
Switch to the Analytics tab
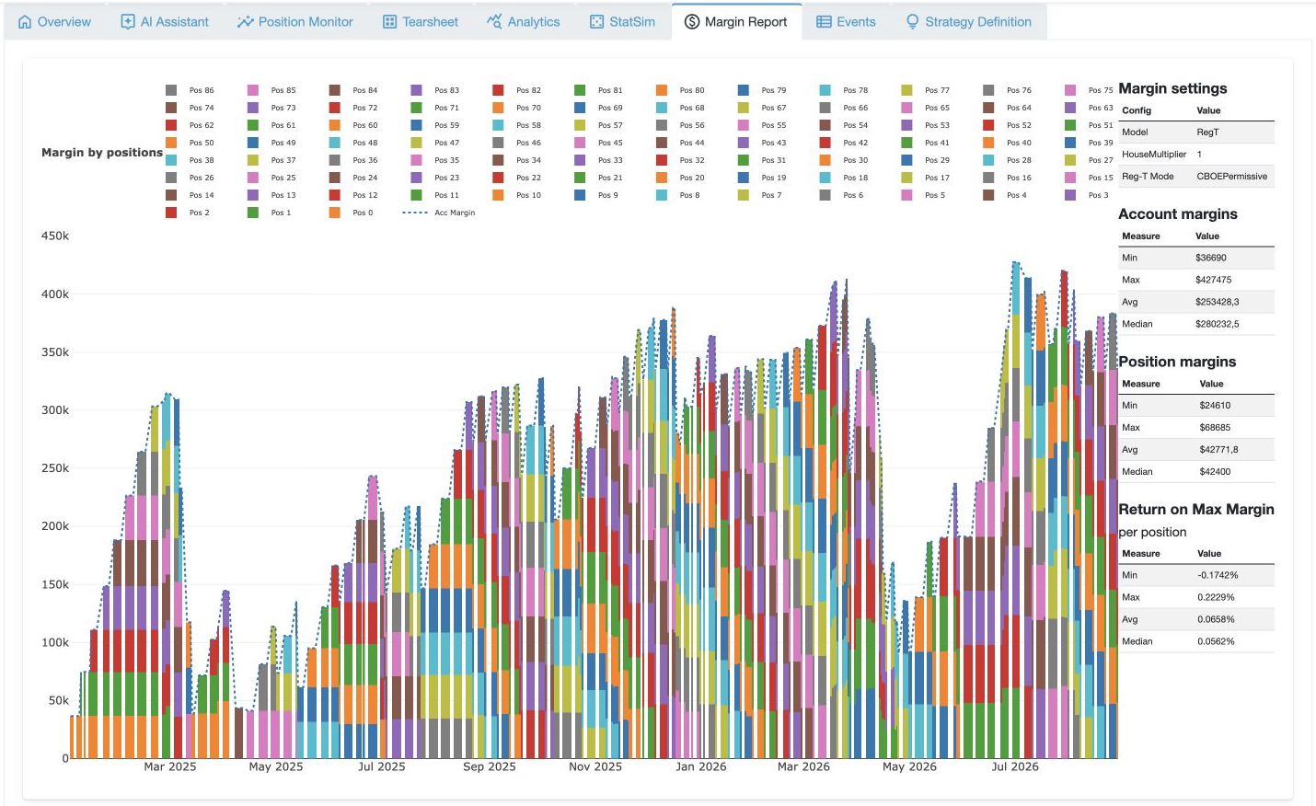pyautogui.click(x=523, y=22)
